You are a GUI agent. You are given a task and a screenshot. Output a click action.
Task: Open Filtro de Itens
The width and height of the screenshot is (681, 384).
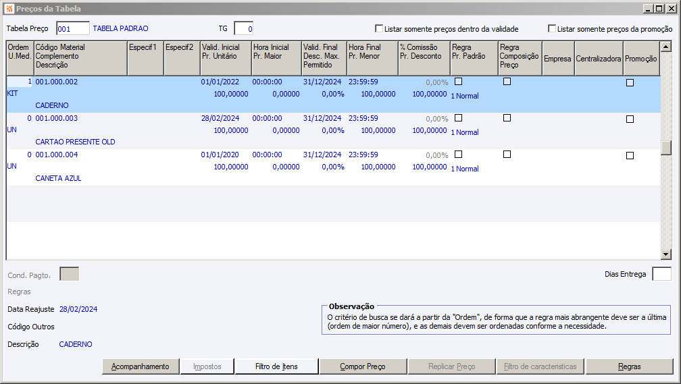(276, 366)
